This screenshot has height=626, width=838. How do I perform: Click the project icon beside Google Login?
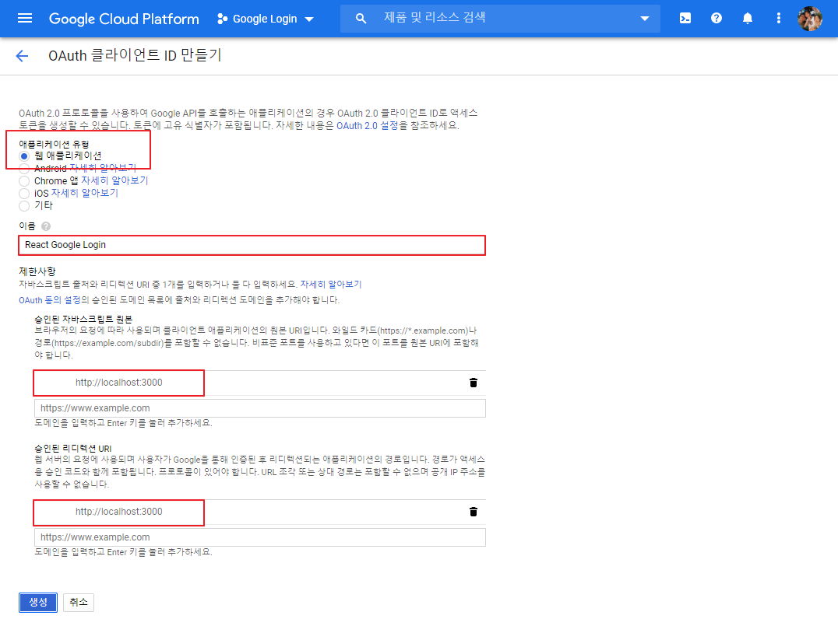pyautogui.click(x=222, y=19)
